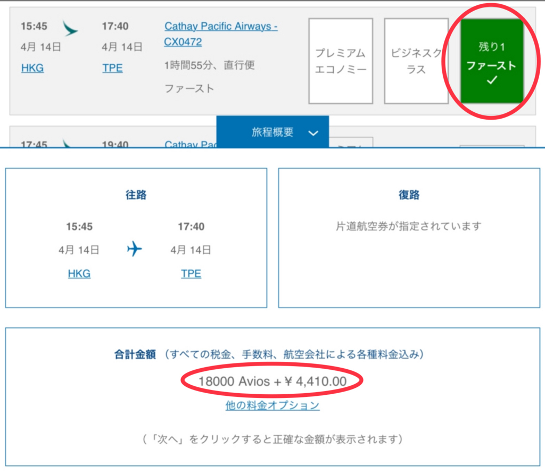Click the 片道航空券が指定されています message
The image size is (545, 473).
point(409,226)
